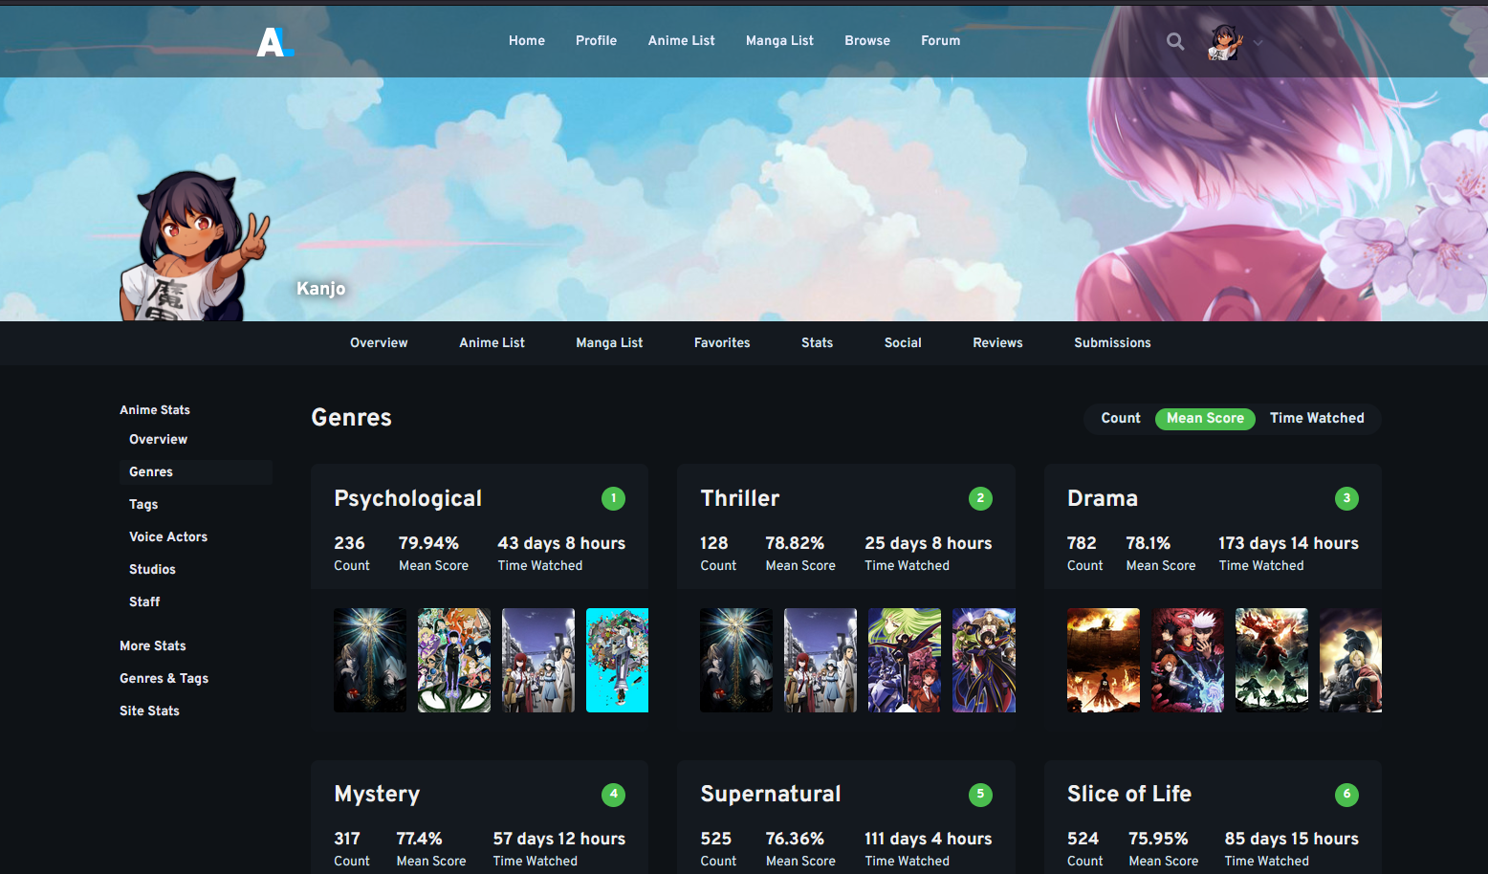Click the user avatar in header
Viewport: 1488px width, 874px height.
[x=1225, y=41]
